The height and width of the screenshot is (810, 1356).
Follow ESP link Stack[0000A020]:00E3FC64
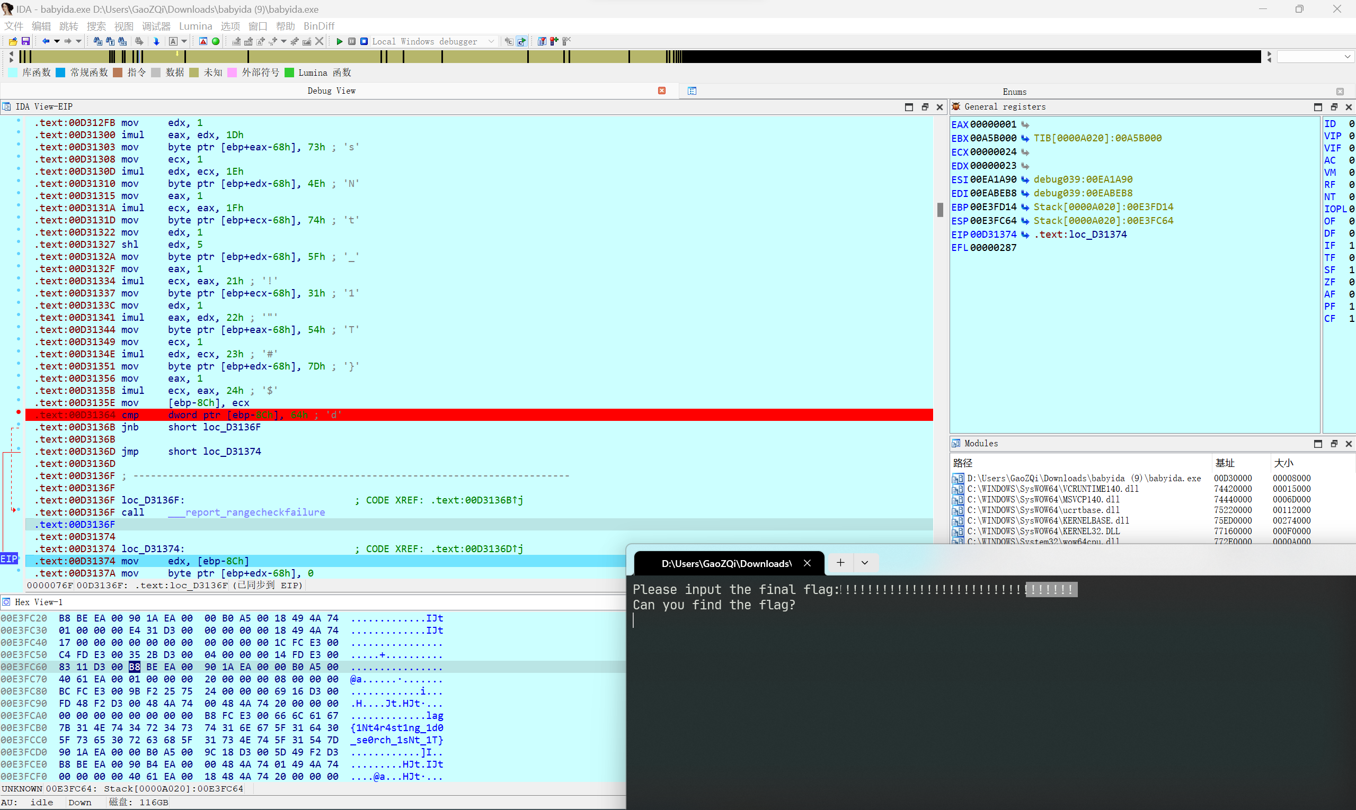pyautogui.click(x=1103, y=221)
